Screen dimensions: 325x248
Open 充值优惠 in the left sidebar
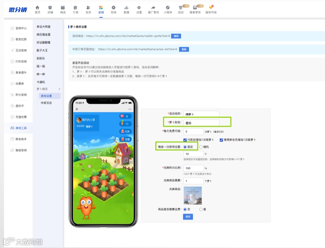pos(19,117)
